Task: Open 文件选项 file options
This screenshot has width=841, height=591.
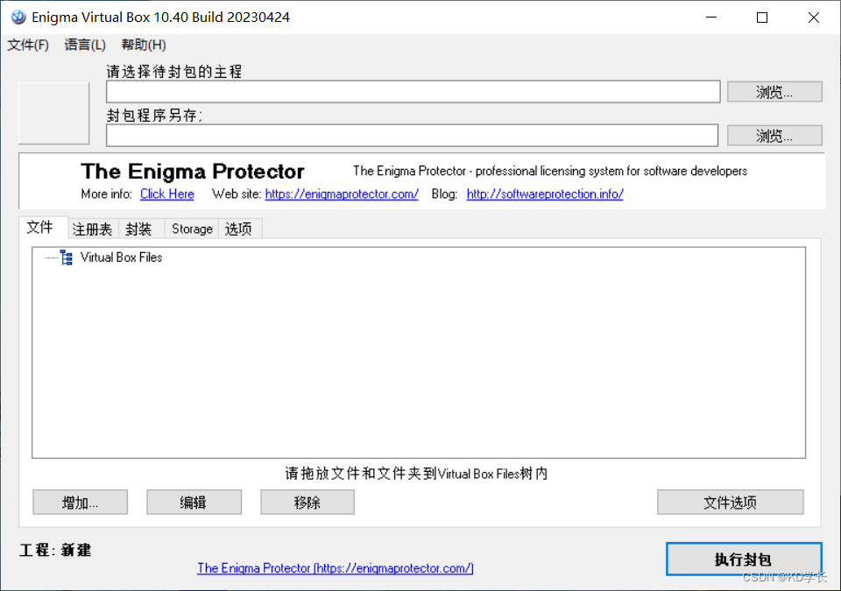Action: coord(730,502)
